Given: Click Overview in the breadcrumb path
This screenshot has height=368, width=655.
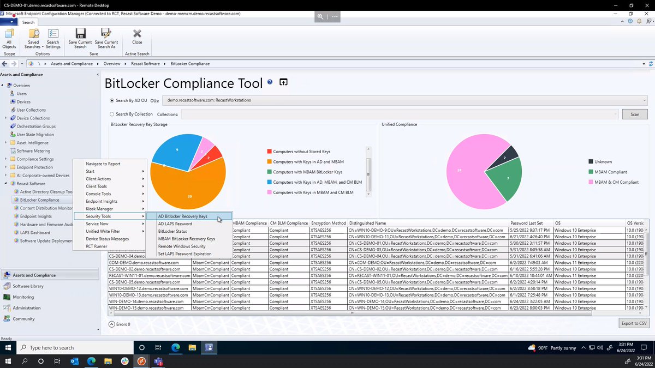Looking at the screenshot, I should (x=112, y=64).
